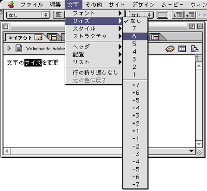Click the empty color well box
This screenshot has height=191, width=207.
click(x=162, y=15)
